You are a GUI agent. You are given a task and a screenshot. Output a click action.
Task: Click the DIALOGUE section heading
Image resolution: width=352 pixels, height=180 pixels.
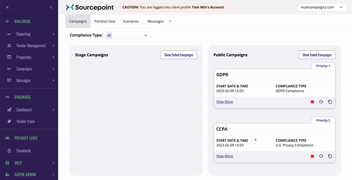[22, 22]
